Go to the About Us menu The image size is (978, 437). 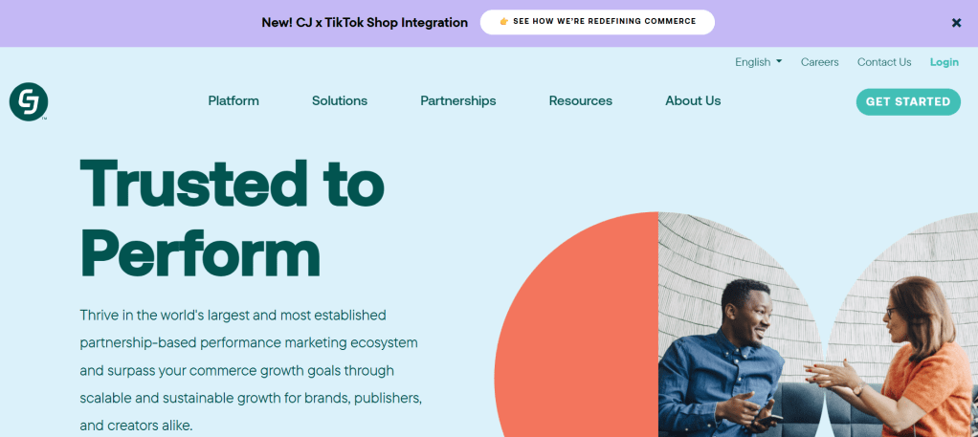(693, 100)
